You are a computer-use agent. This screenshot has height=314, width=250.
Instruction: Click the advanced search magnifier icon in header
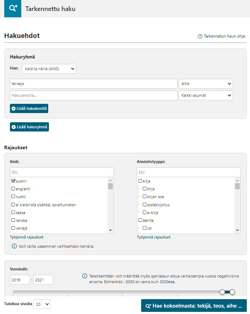coord(13,9)
